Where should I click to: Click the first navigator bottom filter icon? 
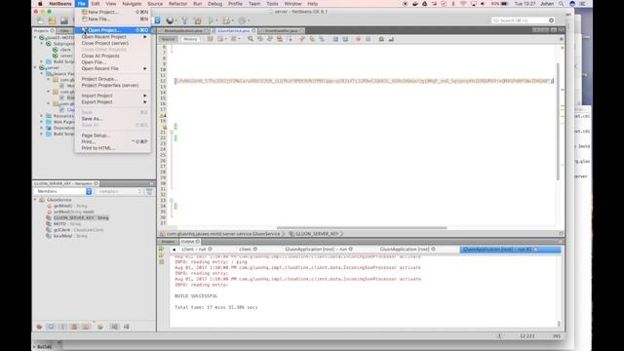pyautogui.click(x=39, y=327)
